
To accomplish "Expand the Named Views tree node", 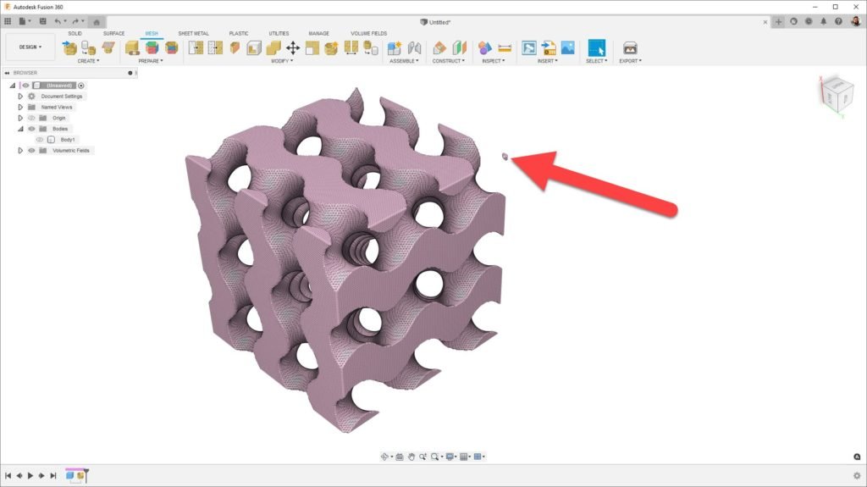I will [x=20, y=107].
